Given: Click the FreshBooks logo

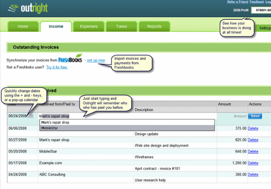Looking at the screenshot, I should [x=70, y=59].
